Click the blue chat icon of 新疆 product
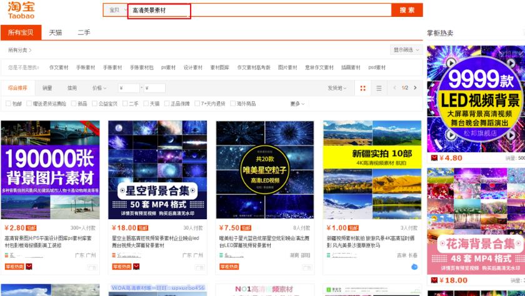Screen dimensions: 525x296 tap(414, 267)
